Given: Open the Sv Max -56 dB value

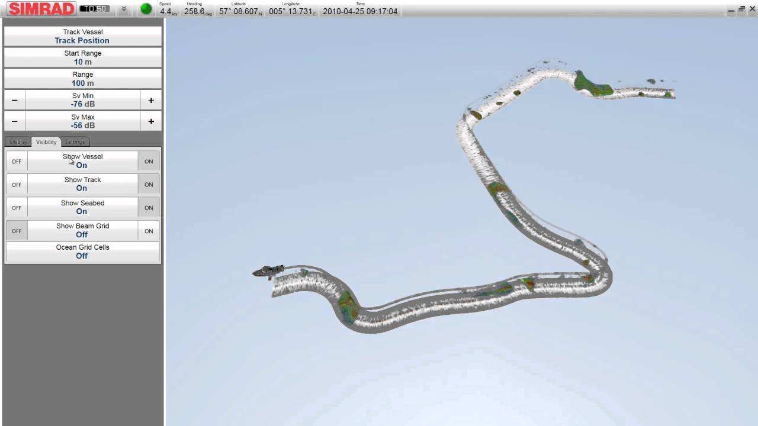Looking at the screenshot, I should [83, 121].
